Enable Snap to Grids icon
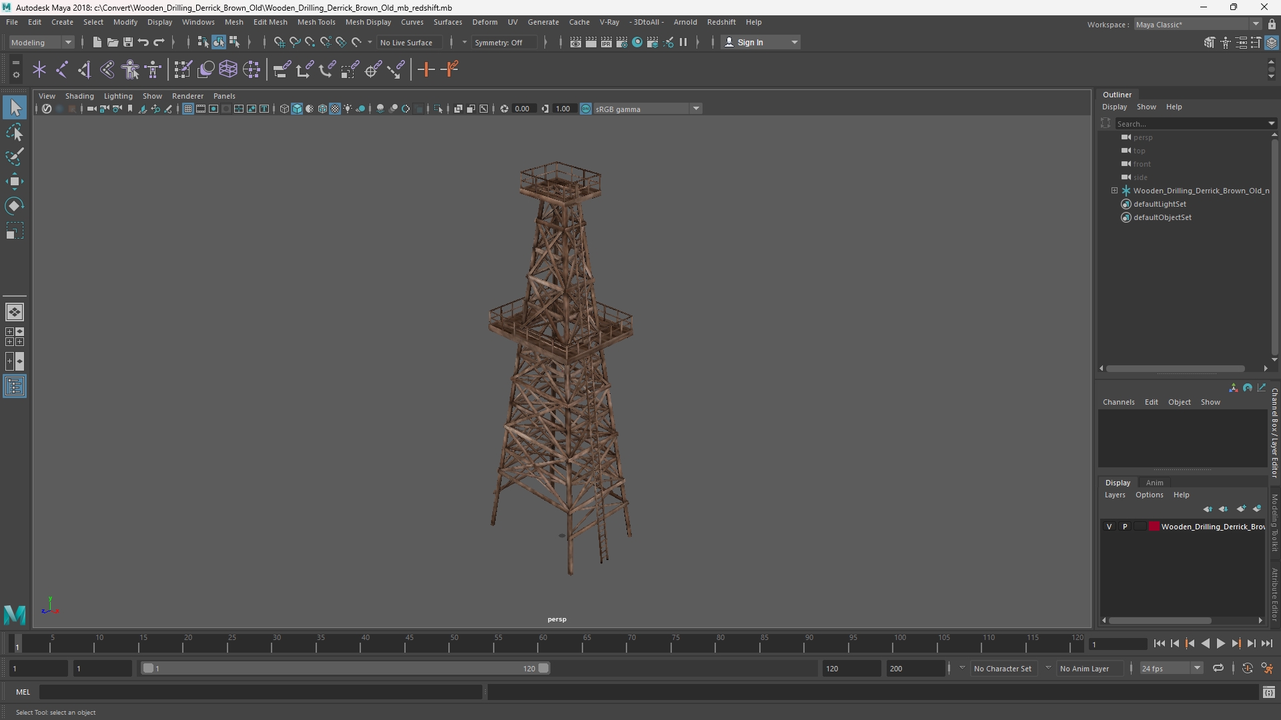This screenshot has width=1281, height=720. click(x=279, y=42)
